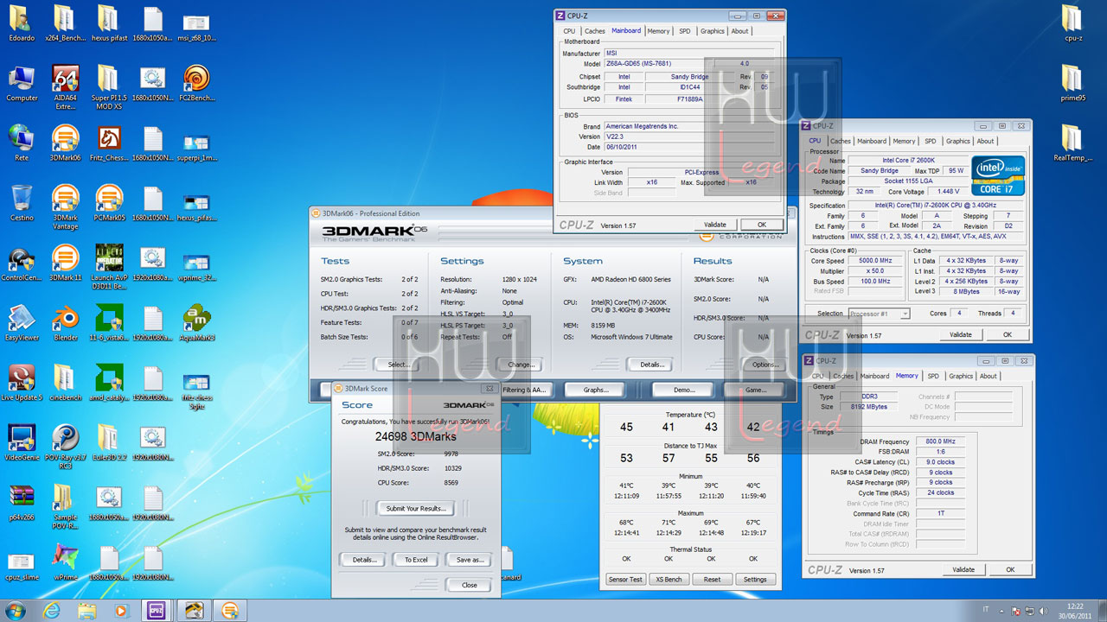Open the Cestino recycle bin
Viewport: 1107px width, 622px height.
(x=22, y=204)
